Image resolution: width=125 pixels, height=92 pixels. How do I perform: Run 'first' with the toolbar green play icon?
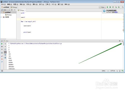click(107, 7)
